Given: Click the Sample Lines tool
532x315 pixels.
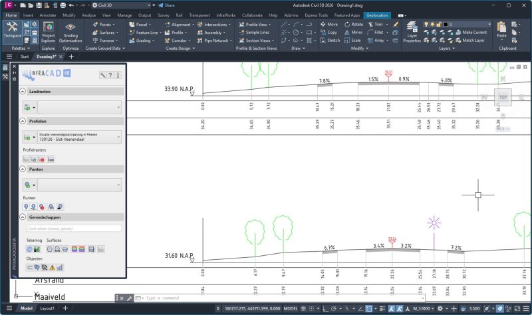Looking at the screenshot, I should (x=254, y=33).
